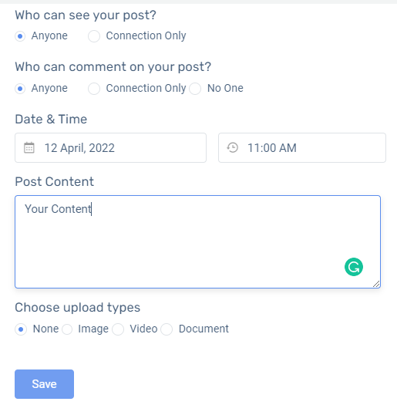Click the Image label text
Viewport: 397px width, 415px height.
[x=93, y=329]
